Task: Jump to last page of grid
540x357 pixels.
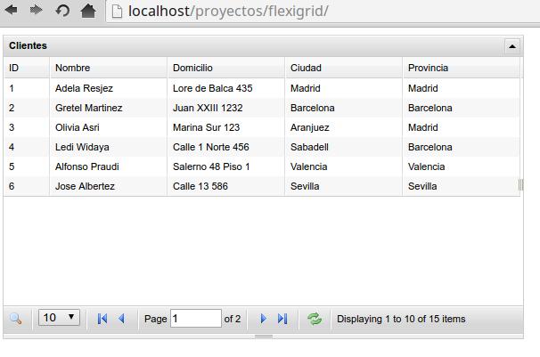Action: pos(282,319)
